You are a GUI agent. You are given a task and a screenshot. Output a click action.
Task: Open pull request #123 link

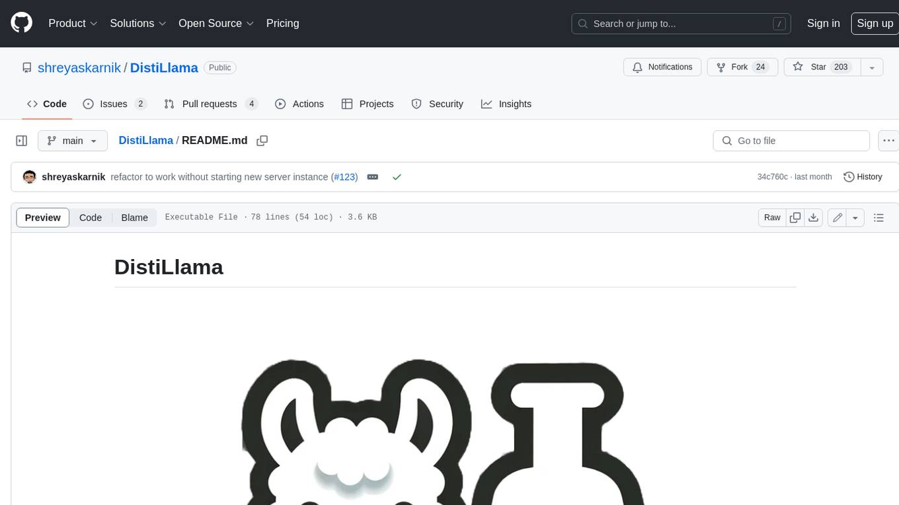(x=345, y=177)
